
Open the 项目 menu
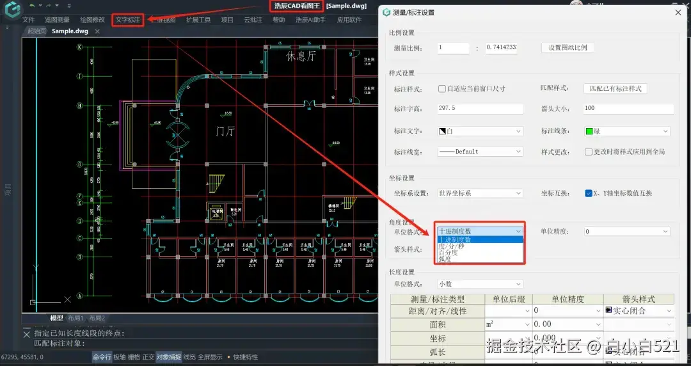coord(227,20)
